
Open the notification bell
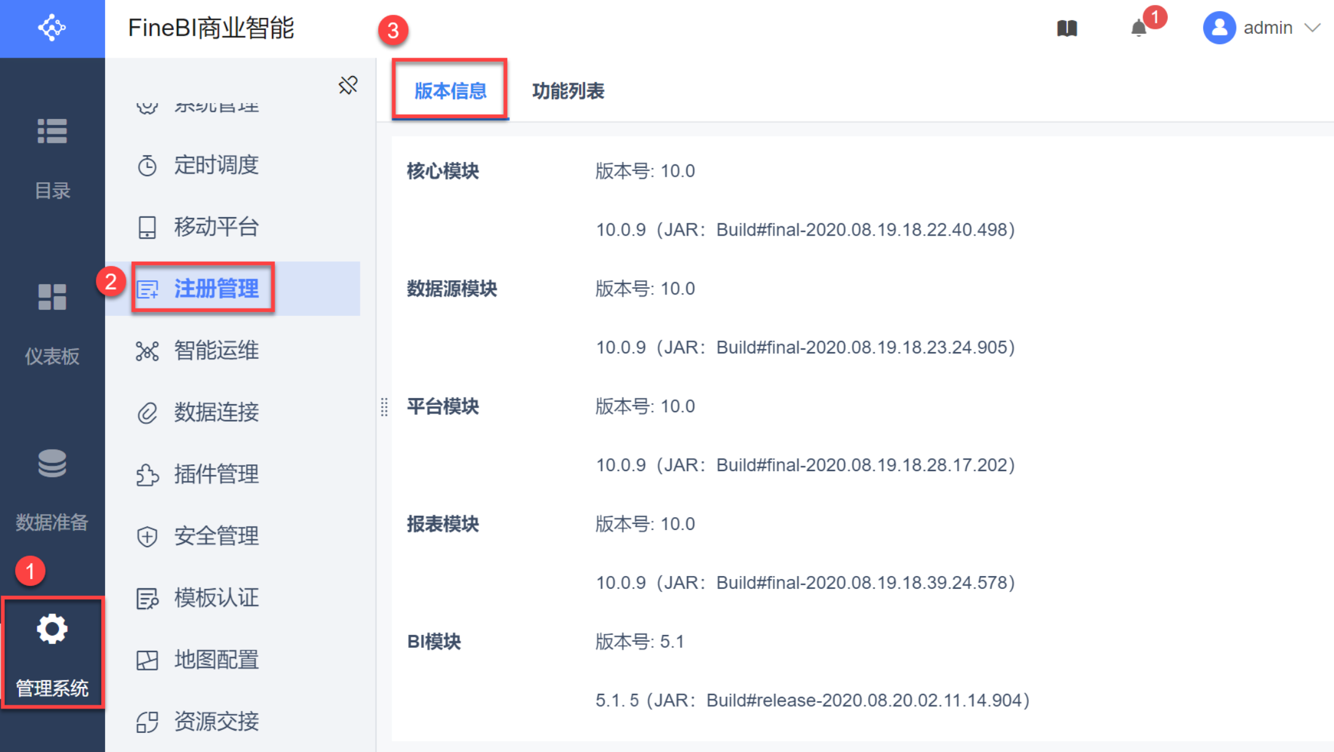click(x=1139, y=28)
